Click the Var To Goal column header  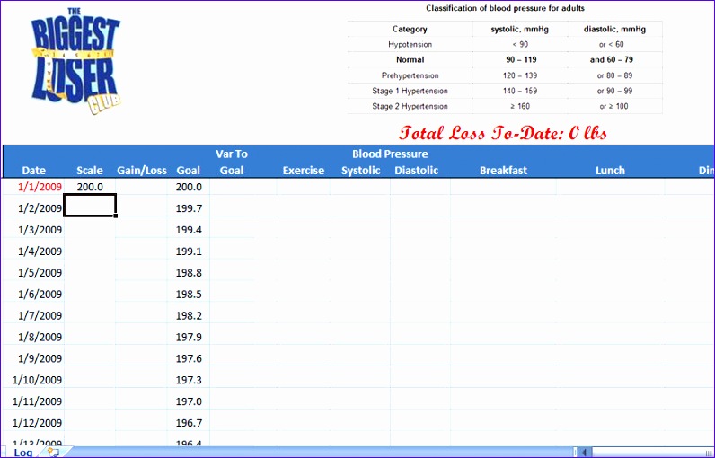pos(232,162)
